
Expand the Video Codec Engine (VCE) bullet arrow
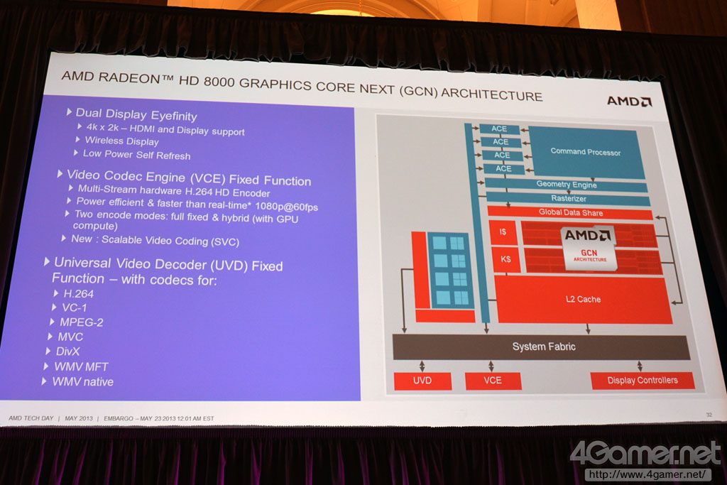(x=60, y=173)
